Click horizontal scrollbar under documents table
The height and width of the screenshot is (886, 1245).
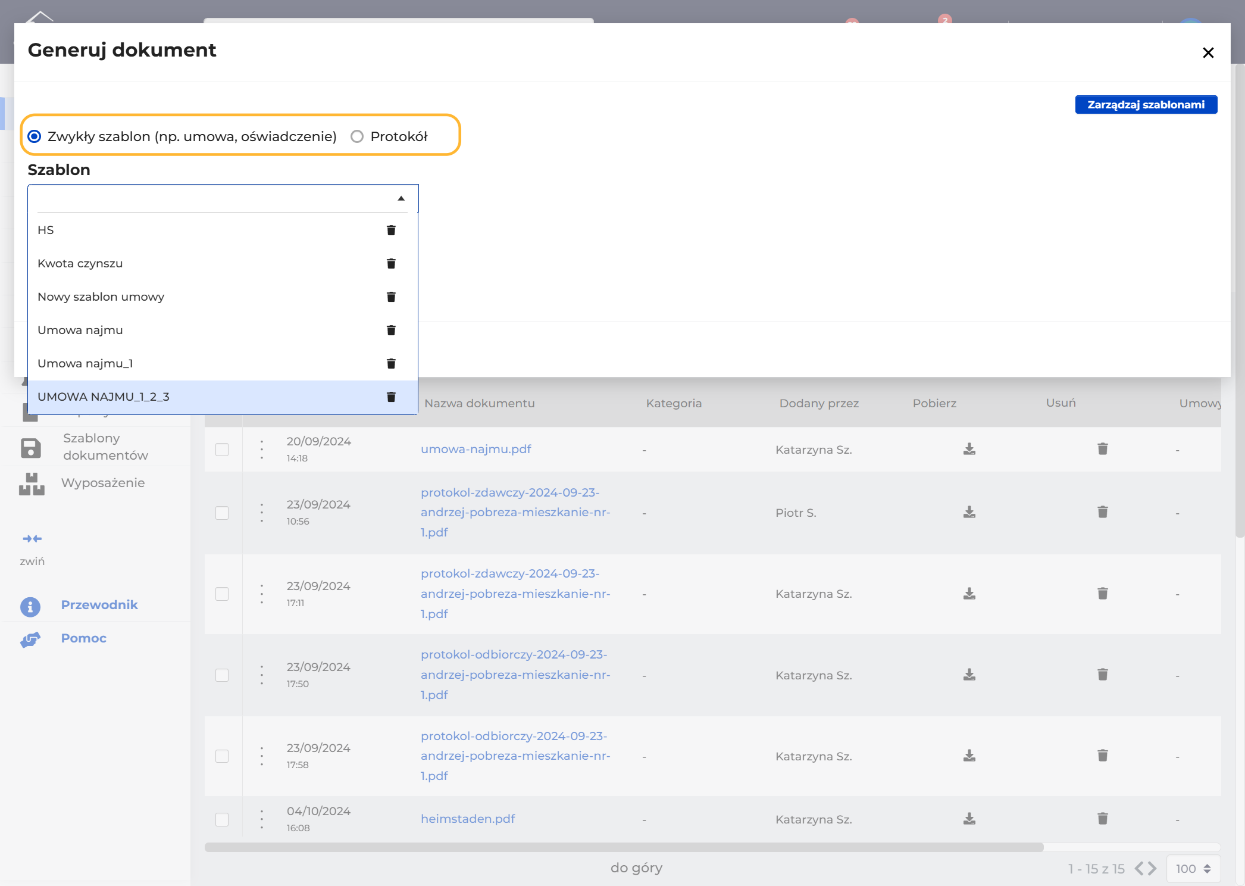click(x=624, y=847)
